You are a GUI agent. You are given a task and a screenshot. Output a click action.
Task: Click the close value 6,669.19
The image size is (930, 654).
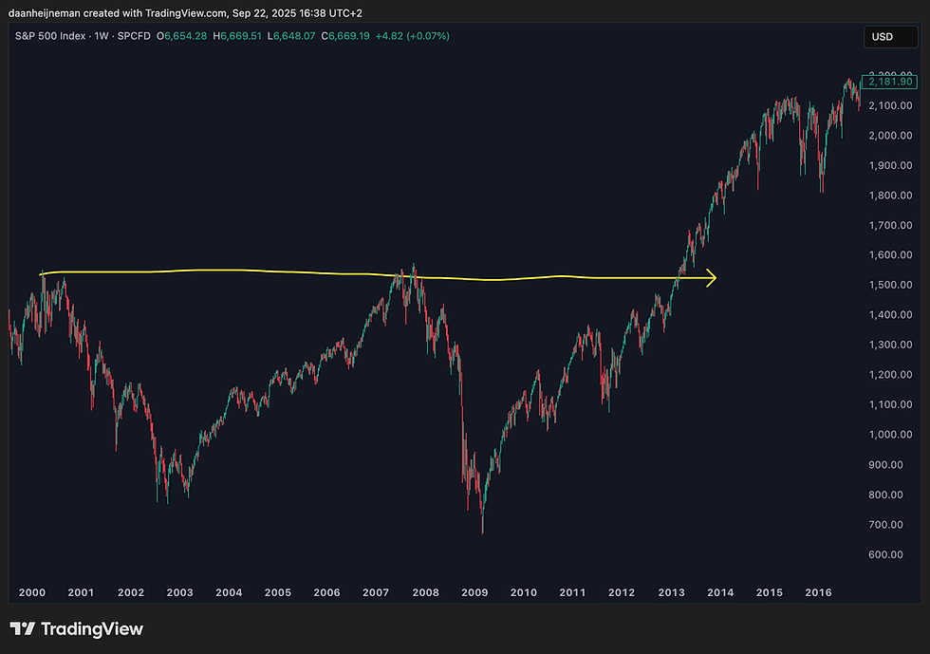click(x=349, y=36)
